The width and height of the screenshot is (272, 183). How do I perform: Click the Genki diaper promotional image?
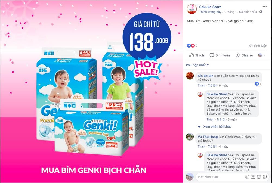coord(91,91)
